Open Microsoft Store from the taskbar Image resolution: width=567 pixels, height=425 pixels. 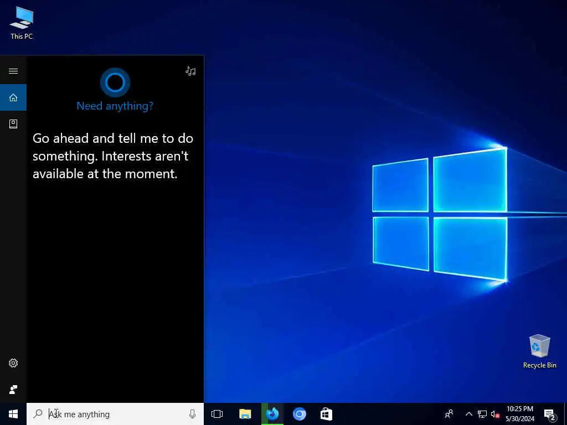326,414
